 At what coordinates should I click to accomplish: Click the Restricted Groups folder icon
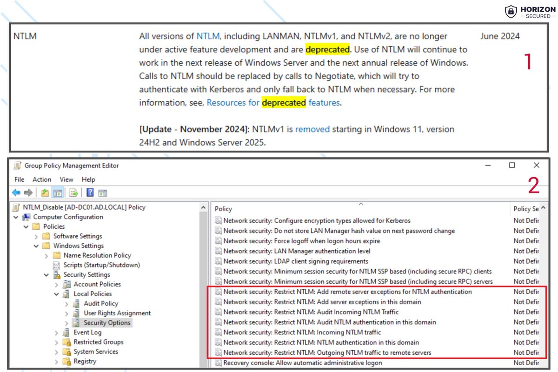tap(66, 342)
